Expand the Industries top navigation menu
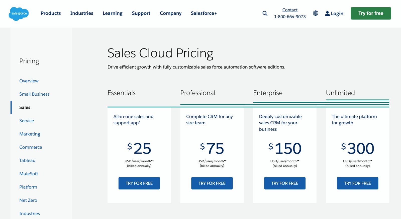The width and height of the screenshot is (401, 219). click(81, 13)
